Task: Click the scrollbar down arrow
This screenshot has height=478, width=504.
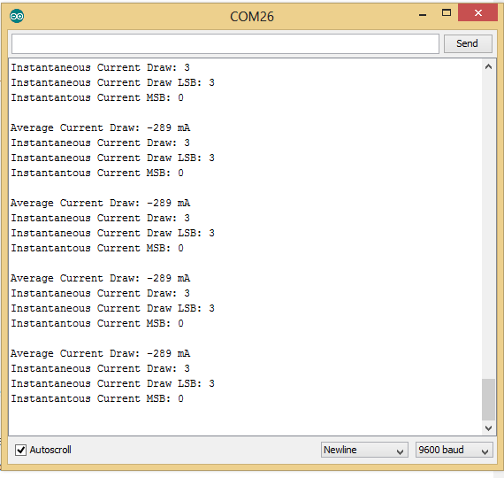Action: click(488, 428)
